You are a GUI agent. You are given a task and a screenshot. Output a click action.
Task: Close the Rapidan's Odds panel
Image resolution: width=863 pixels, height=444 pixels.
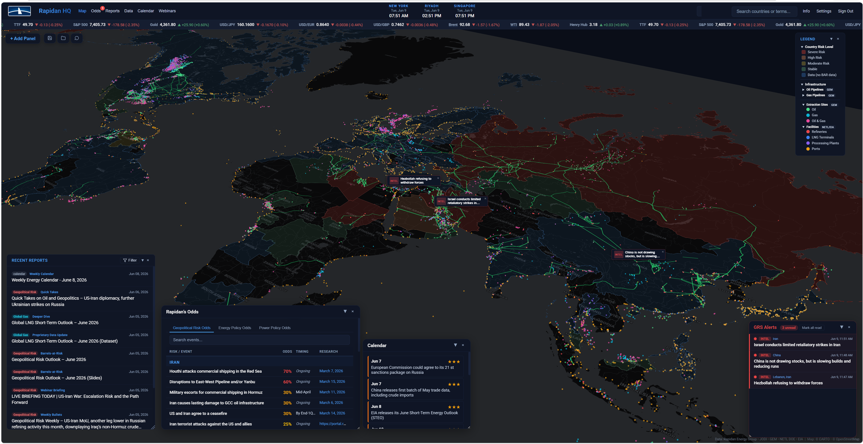pos(352,312)
